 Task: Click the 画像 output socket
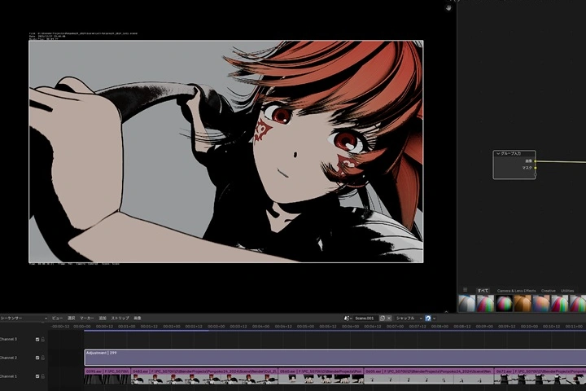point(536,161)
